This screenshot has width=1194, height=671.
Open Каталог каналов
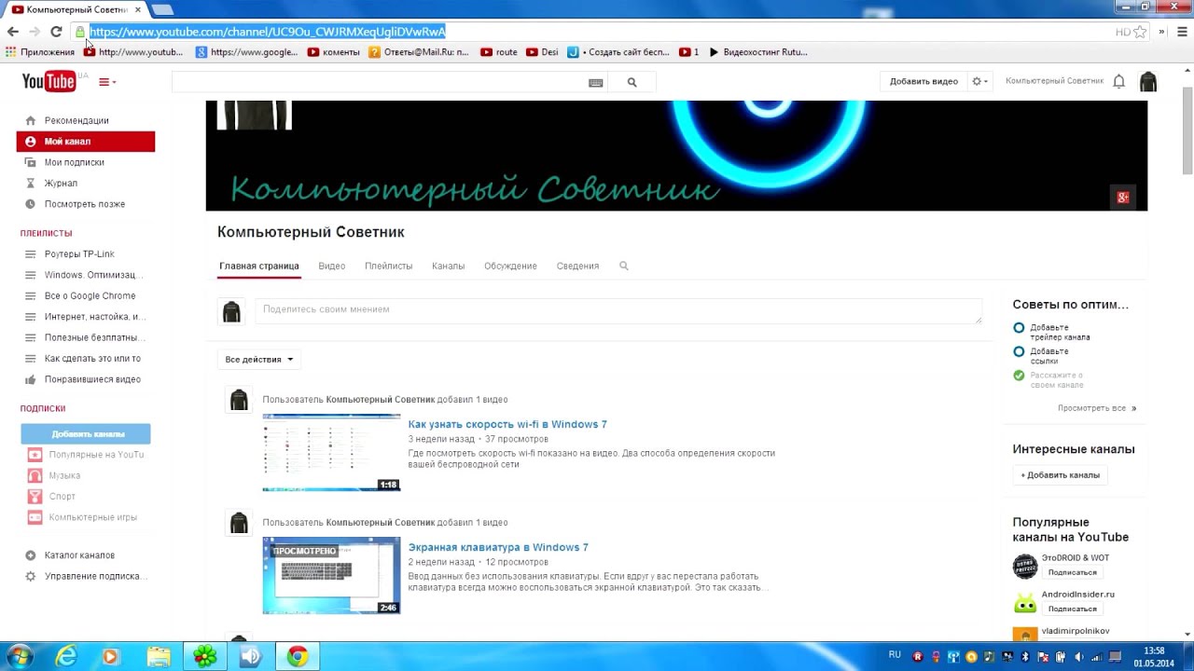[79, 555]
